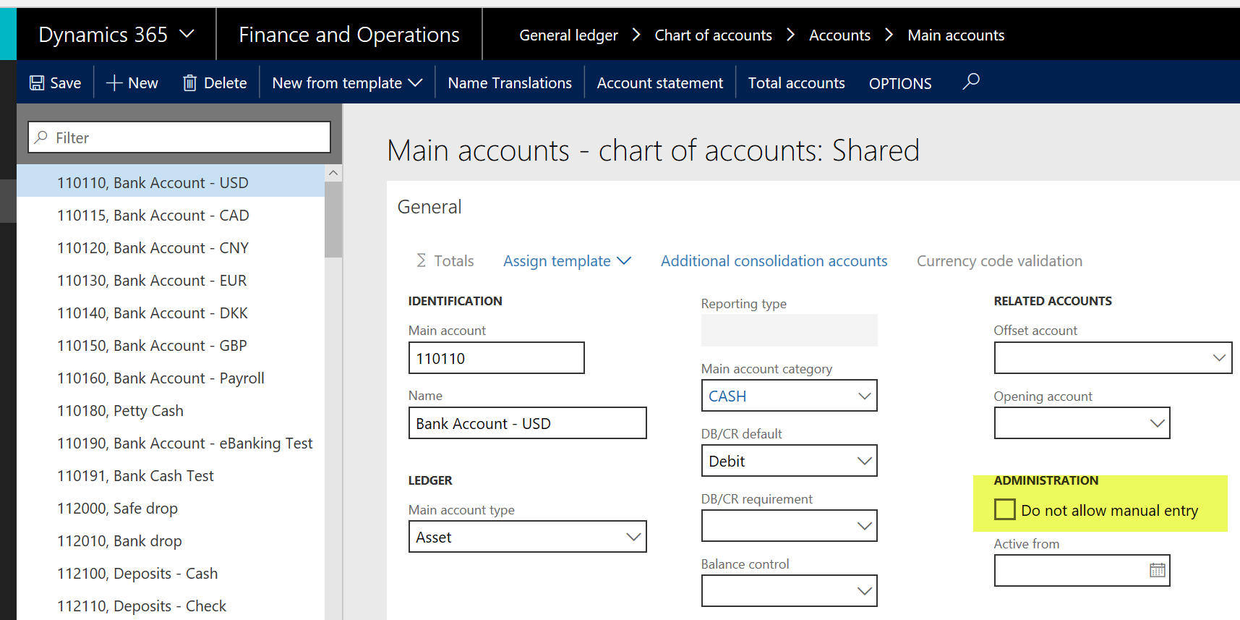Image resolution: width=1240 pixels, height=620 pixels.
Task: Expand the Dynamics 365 app switcher
Action: pyautogui.click(x=187, y=34)
